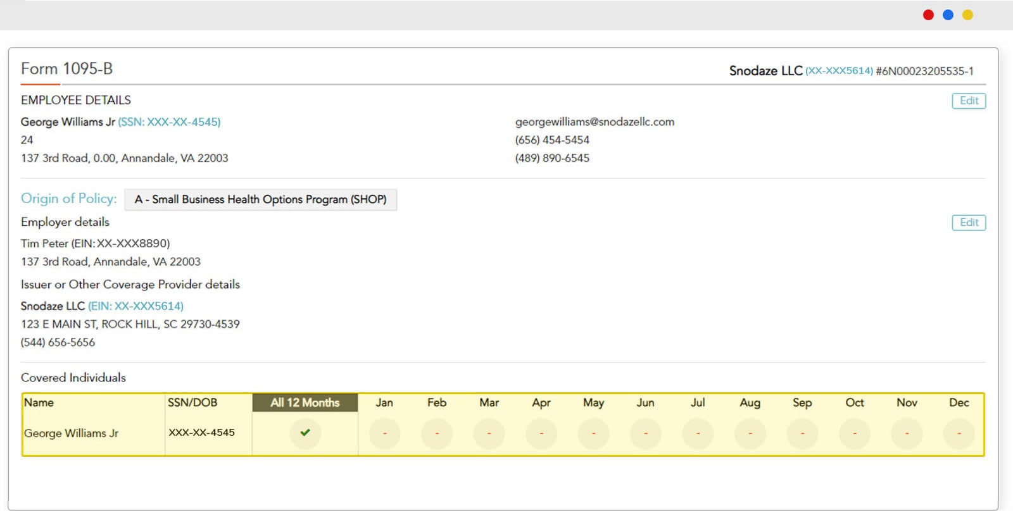Toggle June coverage circle
The image size is (1013, 527).
point(646,434)
